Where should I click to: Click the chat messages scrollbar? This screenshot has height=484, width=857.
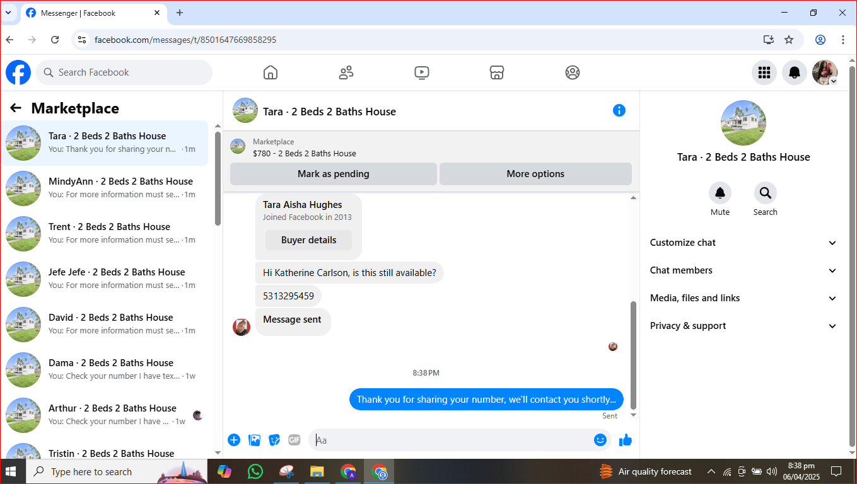pos(634,355)
